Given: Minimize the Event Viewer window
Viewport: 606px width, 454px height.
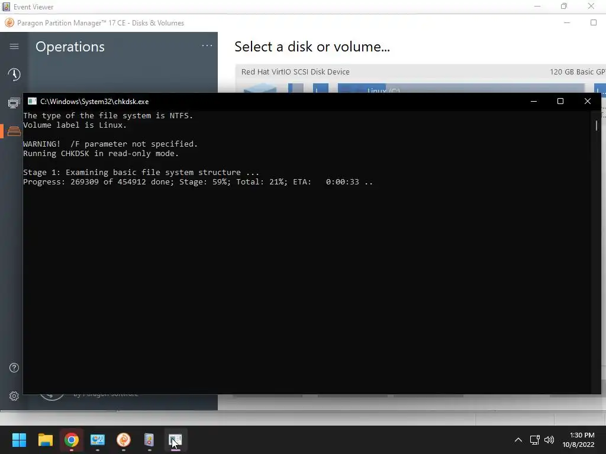Looking at the screenshot, I should tap(537, 6).
